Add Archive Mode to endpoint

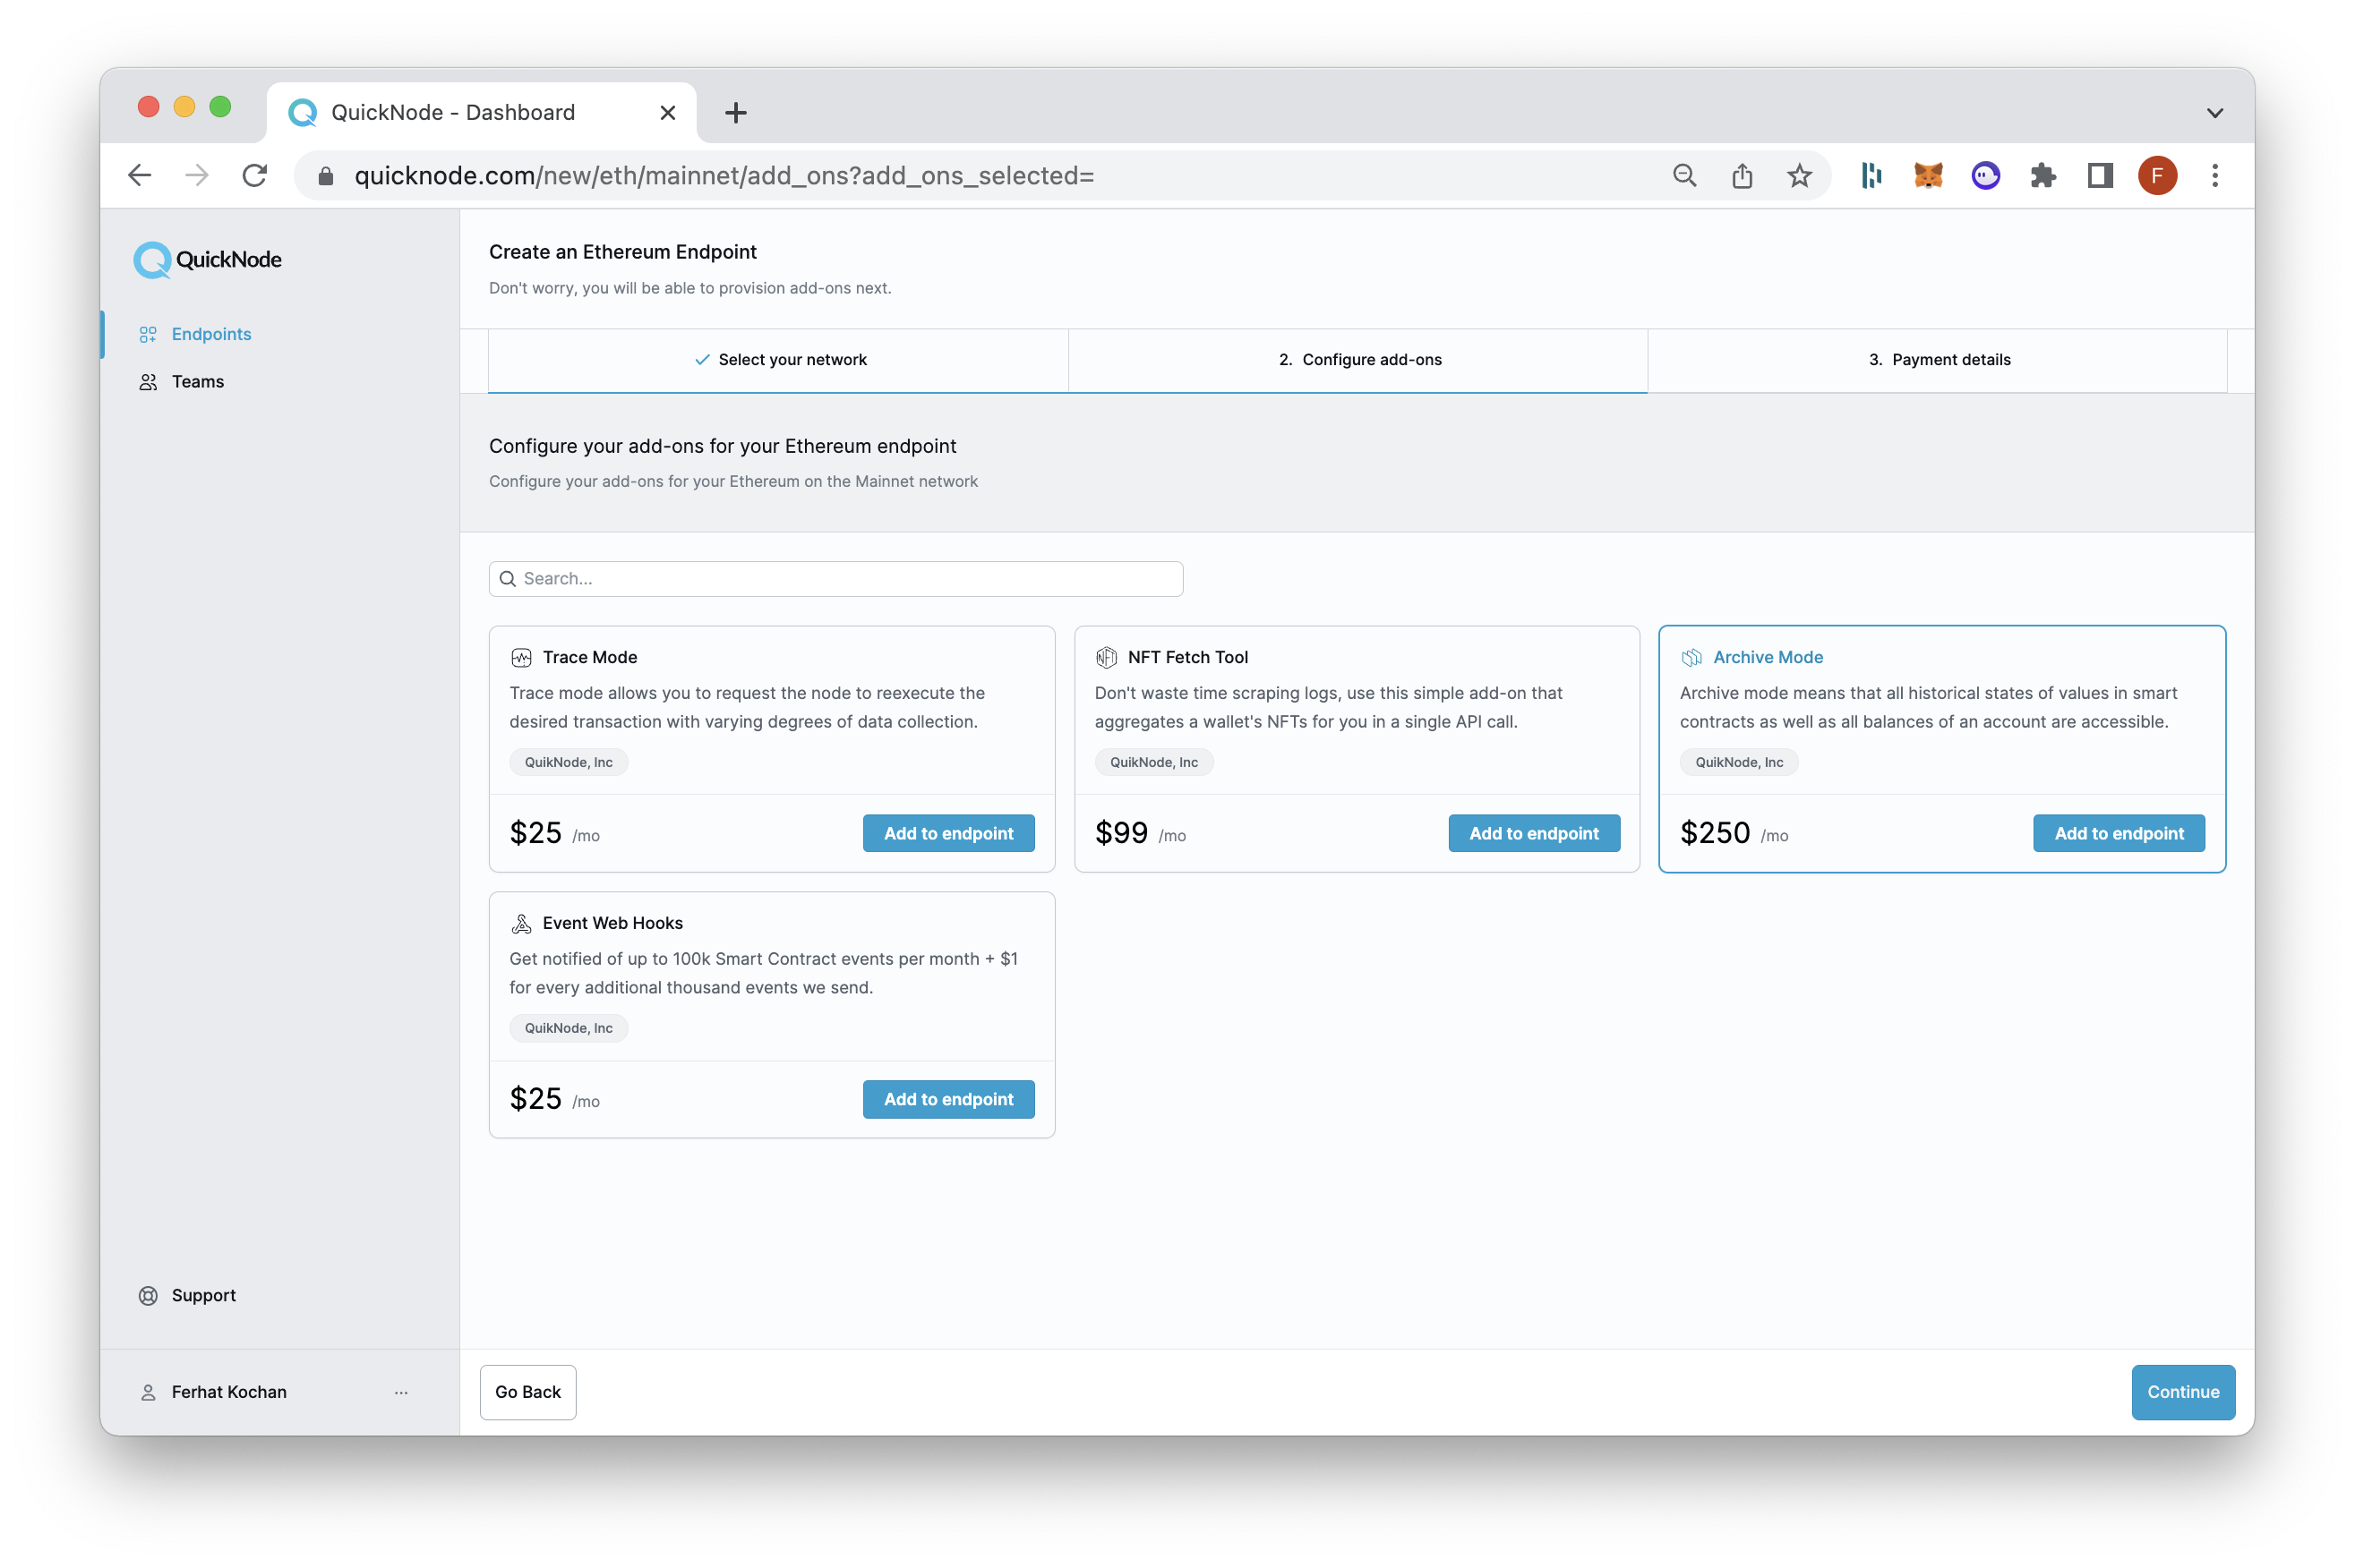[2119, 833]
